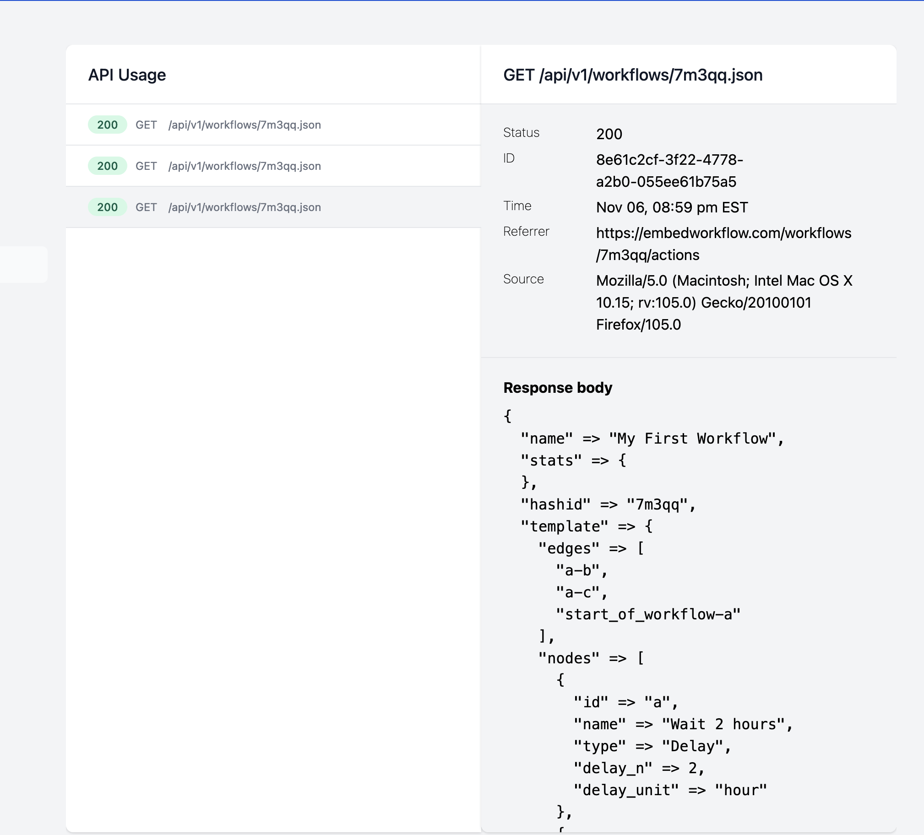The image size is (924, 835).
Task: Click the Time value Nov 06, 08:59 pm
Action: [671, 207]
